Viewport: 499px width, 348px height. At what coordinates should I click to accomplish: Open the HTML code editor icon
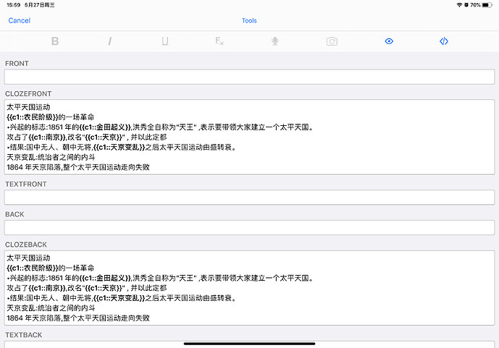[x=444, y=41]
